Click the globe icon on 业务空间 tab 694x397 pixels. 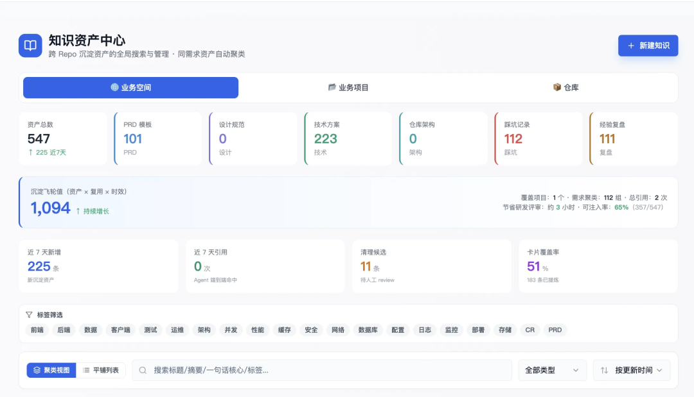pyautogui.click(x=114, y=87)
